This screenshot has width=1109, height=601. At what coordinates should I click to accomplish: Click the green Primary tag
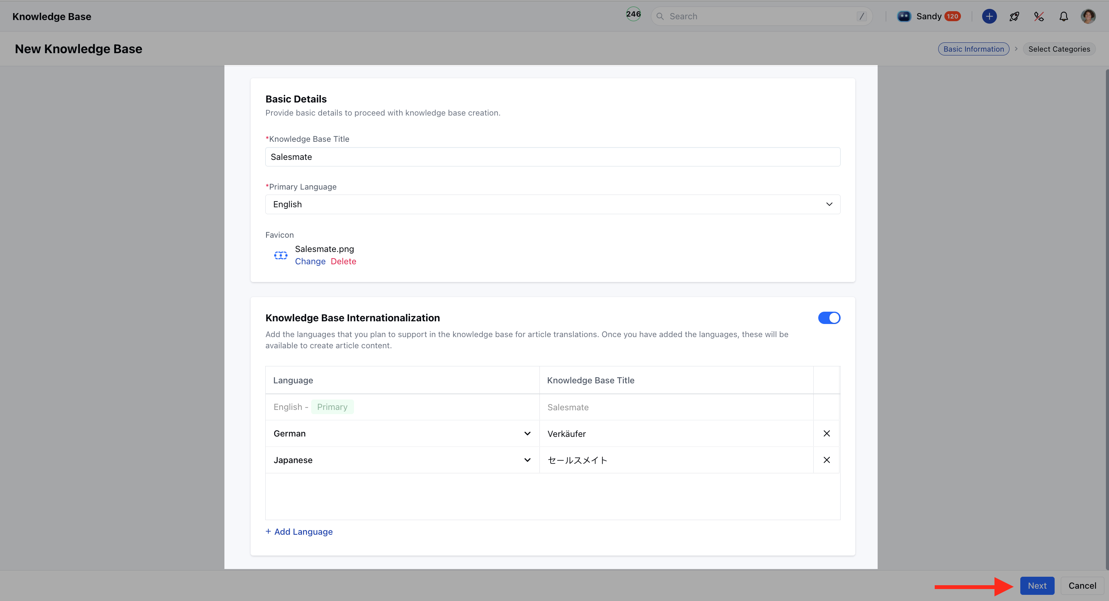332,406
